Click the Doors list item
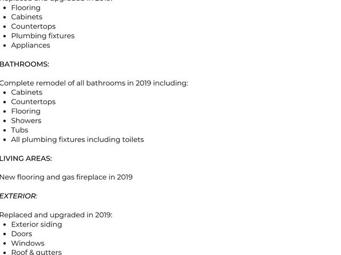This screenshot has height=255, width=341. click(22, 234)
